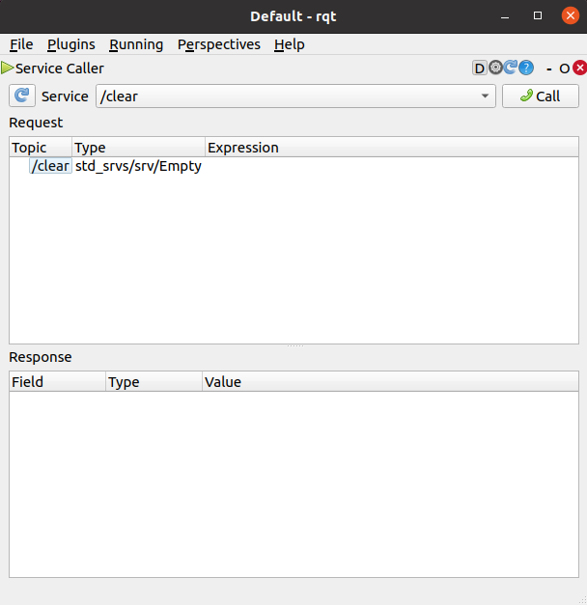Maximize the rqt window
This screenshot has height=605, width=587.
(538, 15)
